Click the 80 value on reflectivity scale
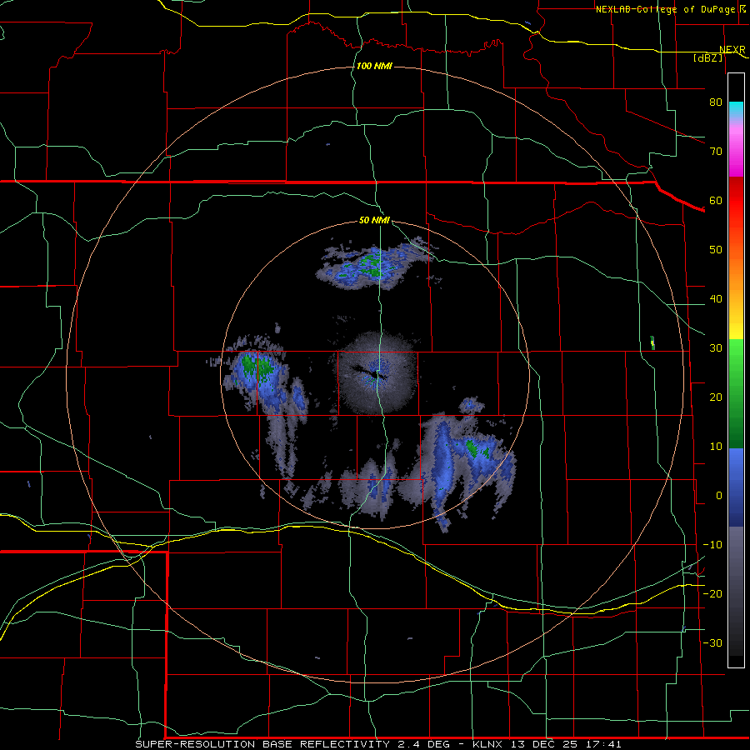Viewport: 750px width, 750px height. [716, 102]
